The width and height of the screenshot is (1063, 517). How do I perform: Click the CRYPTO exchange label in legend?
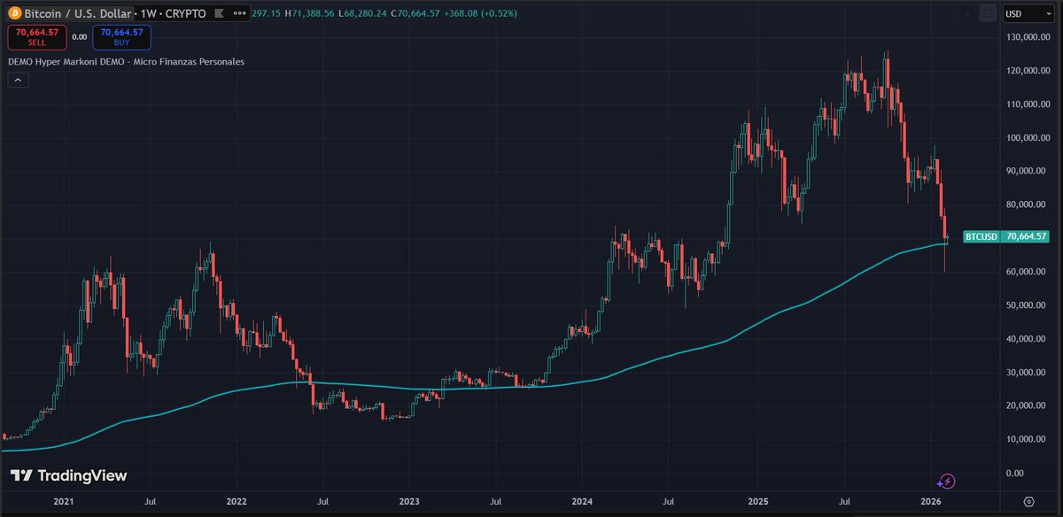tap(185, 14)
